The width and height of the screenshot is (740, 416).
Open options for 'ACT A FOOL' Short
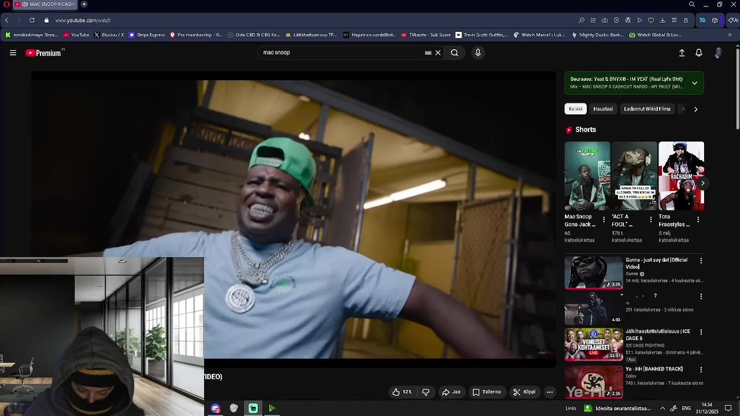650,220
